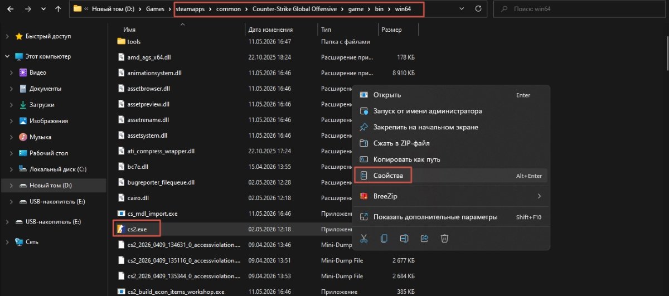669x296 pixels.
Task: Open Быстрый доступ star icon
Action: click(19, 36)
